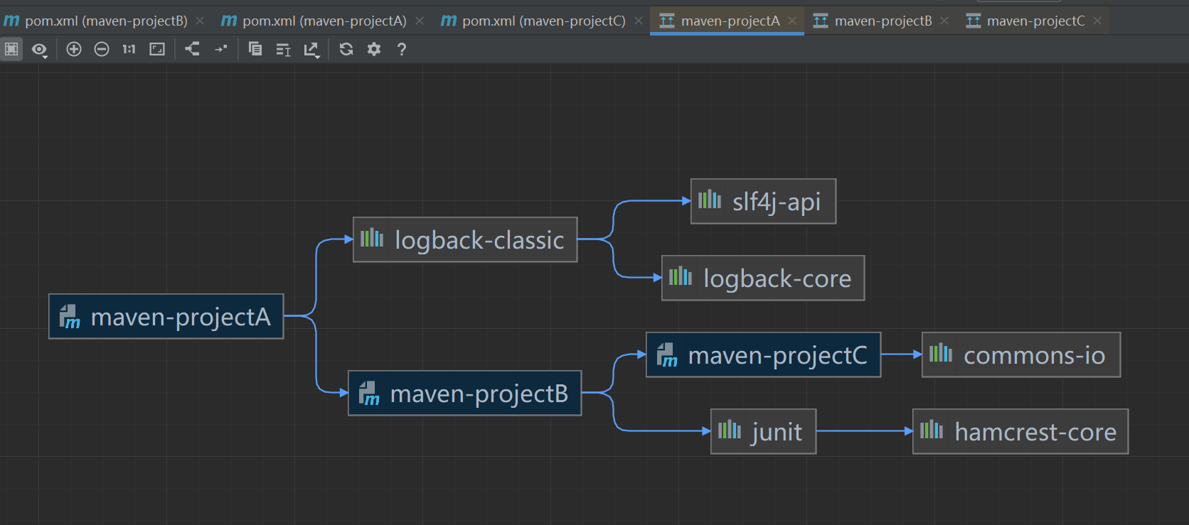Click the help question mark icon
Viewport: 1189px width, 525px height.
[x=402, y=49]
